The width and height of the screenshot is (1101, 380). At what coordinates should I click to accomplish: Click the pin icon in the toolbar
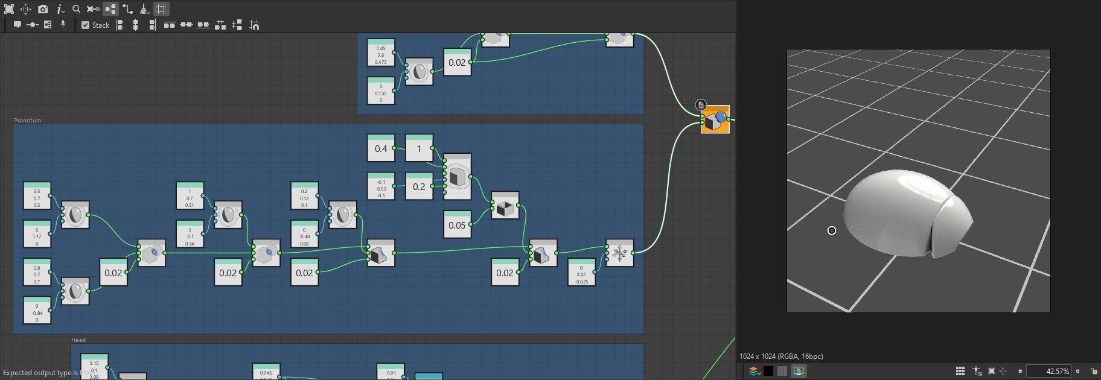[63, 25]
